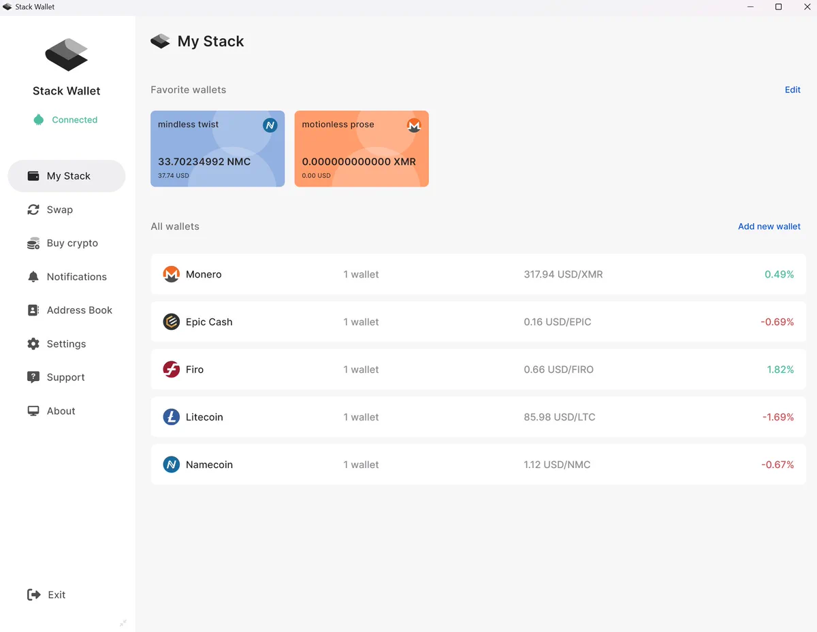Click the Litecoin coin icon

click(171, 417)
